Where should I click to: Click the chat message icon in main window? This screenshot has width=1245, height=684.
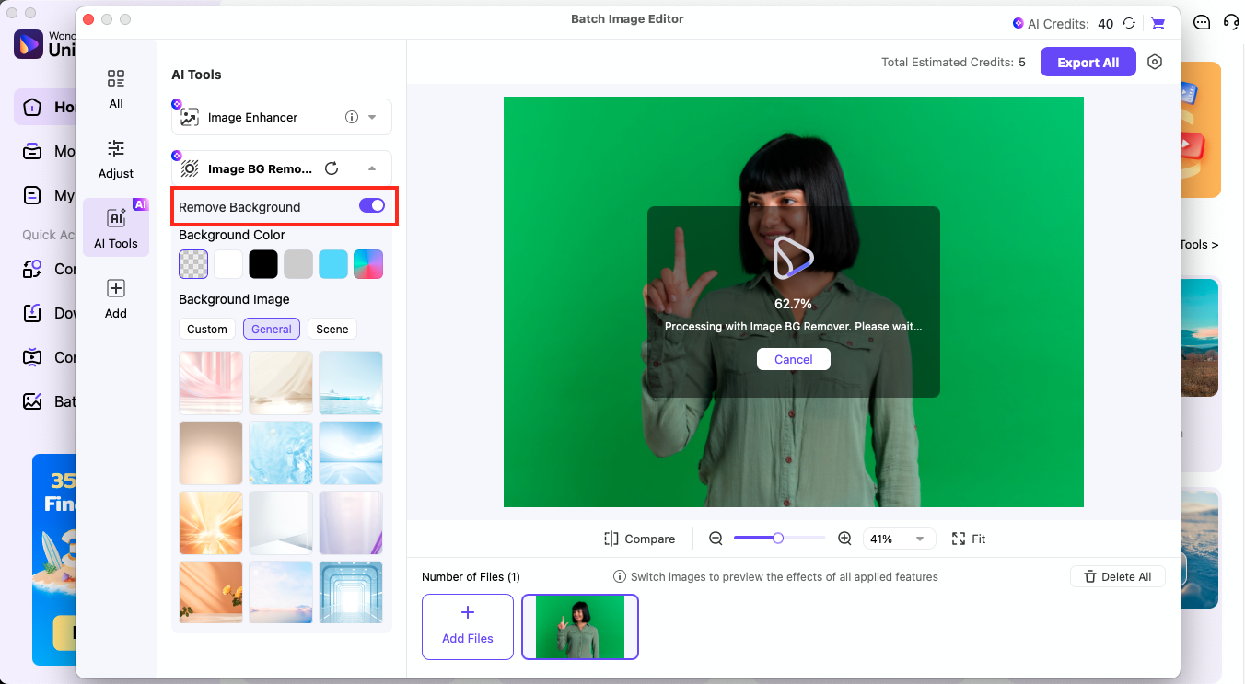pyautogui.click(x=1202, y=22)
